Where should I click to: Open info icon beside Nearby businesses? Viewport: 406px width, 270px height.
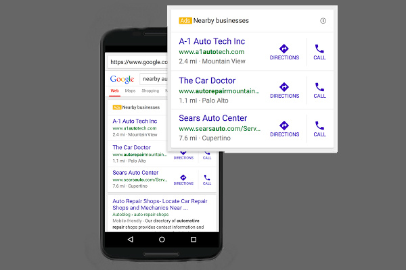[x=323, y=21]
